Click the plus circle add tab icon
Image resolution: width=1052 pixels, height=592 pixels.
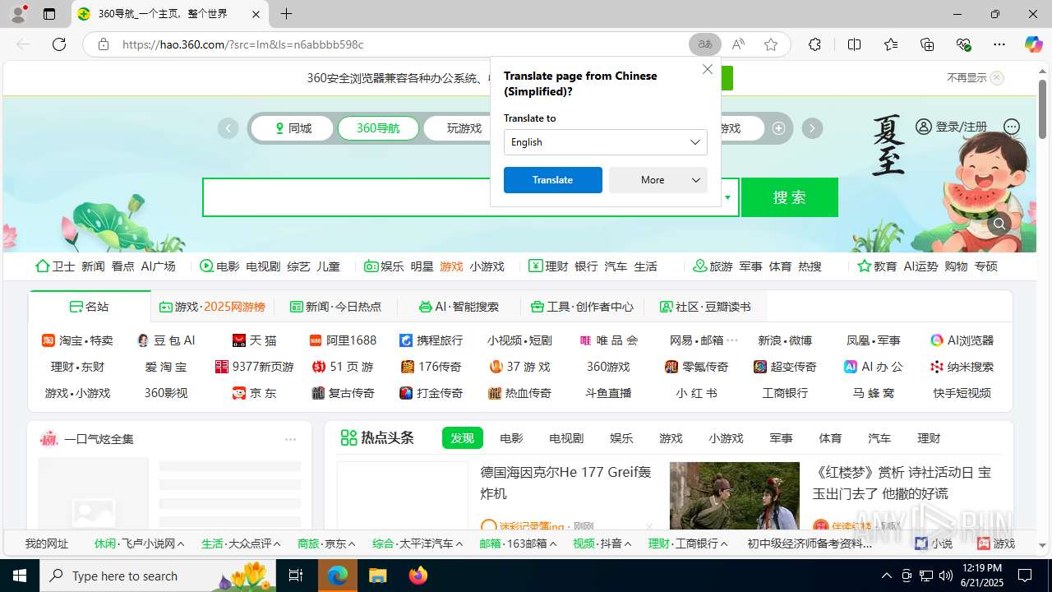(778, 128)
